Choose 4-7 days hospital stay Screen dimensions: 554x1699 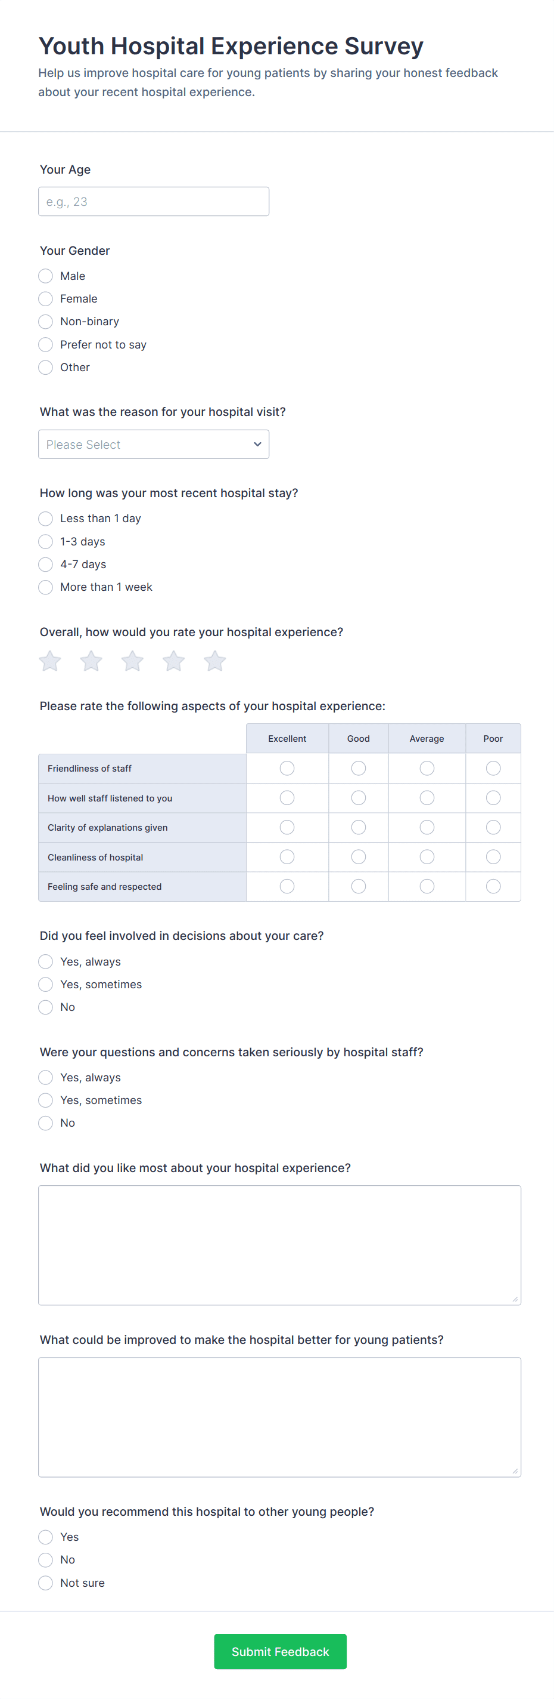point(45,565)
